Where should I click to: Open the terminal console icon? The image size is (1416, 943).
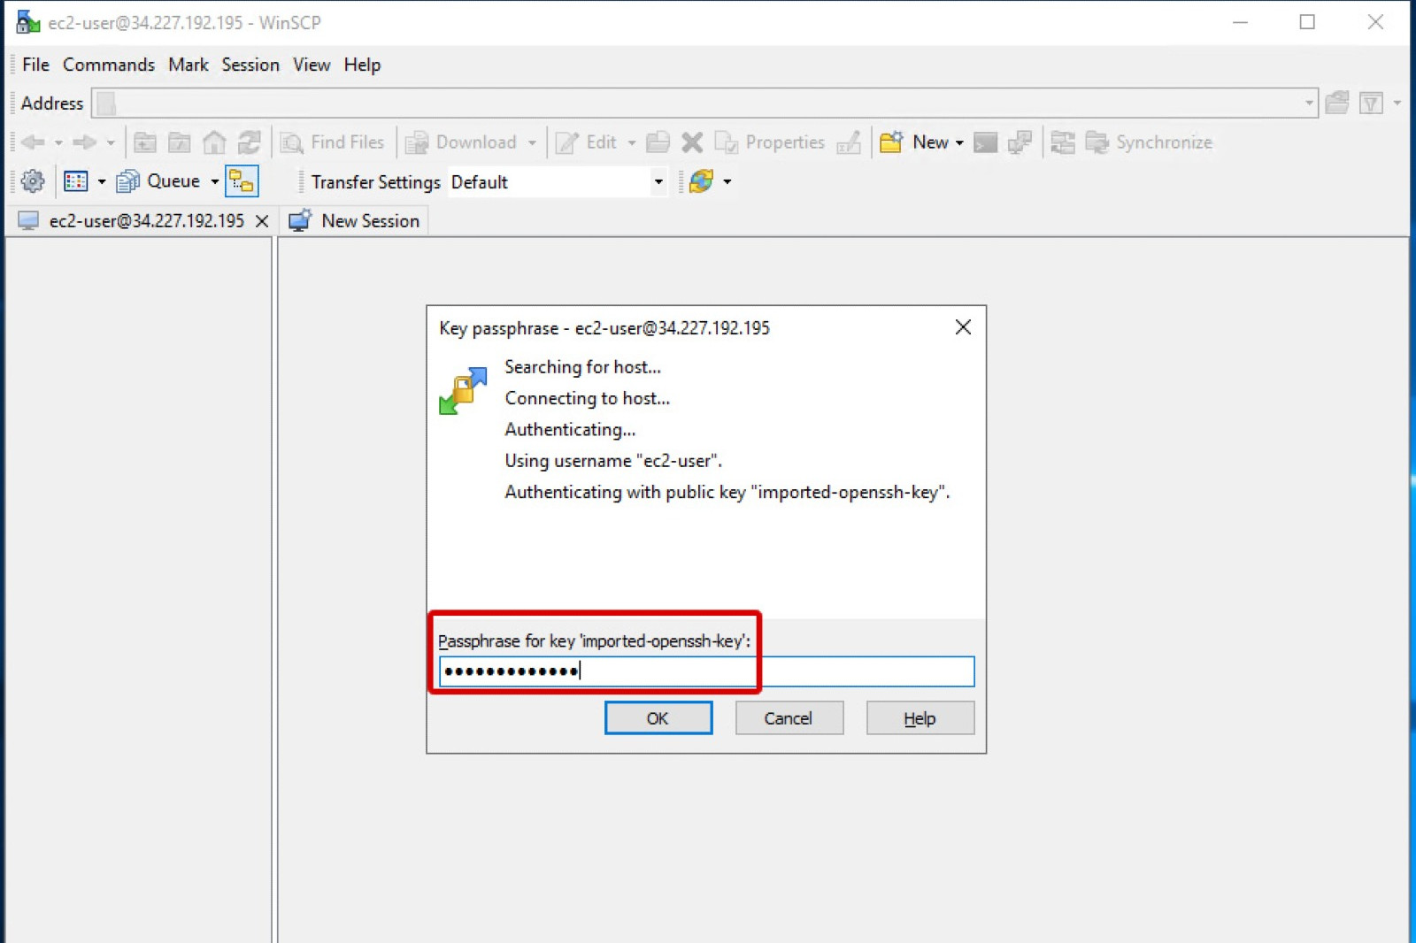click(985, 142)
